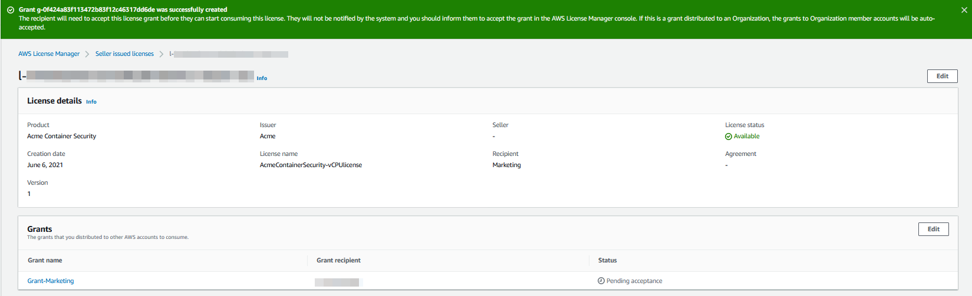Click the License name field label
The height and width of the screenshot is (296, 972).
(279, 154)
